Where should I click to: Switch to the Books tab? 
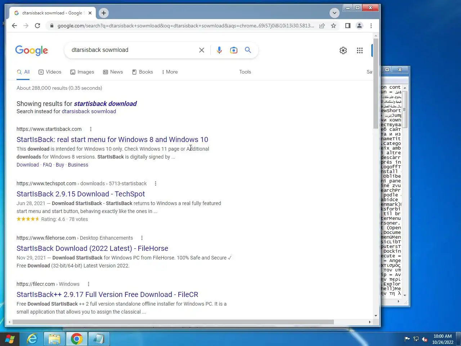(x=143, y=72)
